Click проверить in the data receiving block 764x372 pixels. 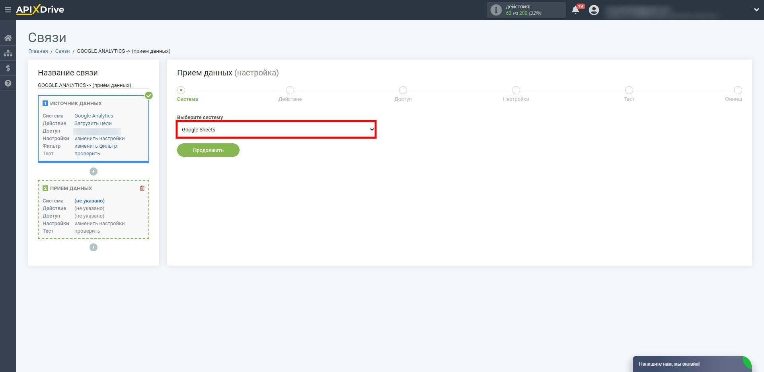(x=87, y=231)
